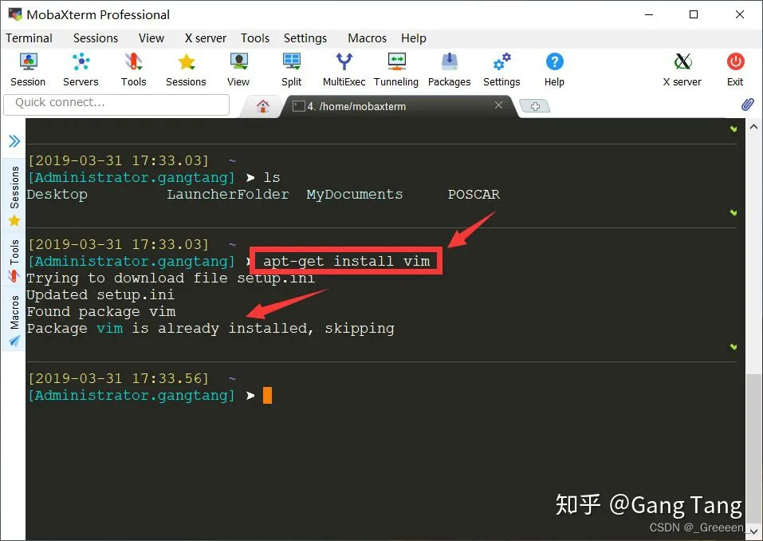This screenshot has height=541, width=763.
Task: Open the Session toolbar icon
Action: [x=28, y=69]
